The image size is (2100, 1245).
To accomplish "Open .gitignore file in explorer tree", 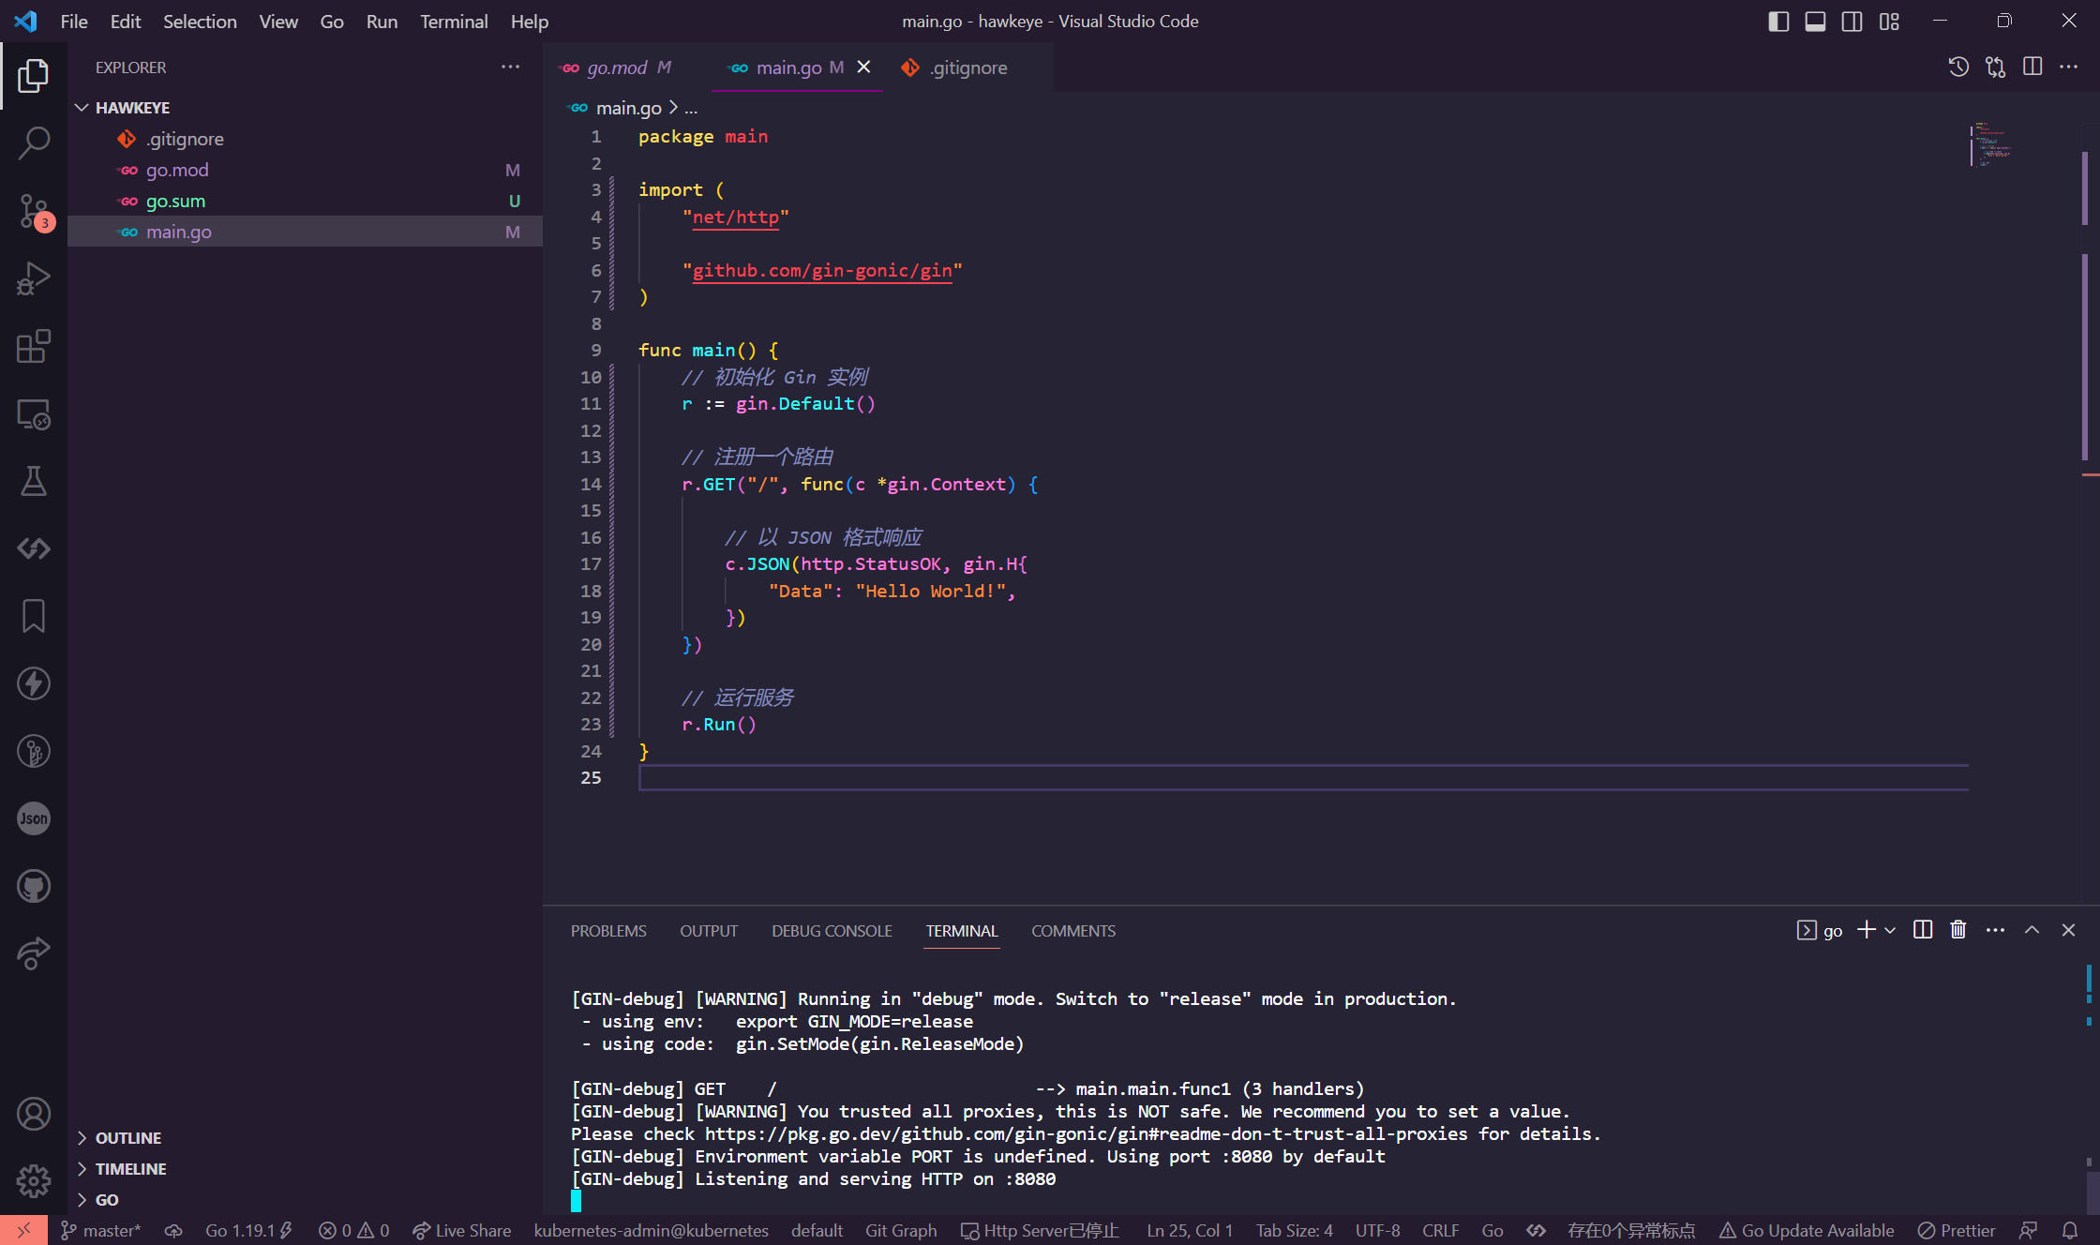I will point(306,139).
